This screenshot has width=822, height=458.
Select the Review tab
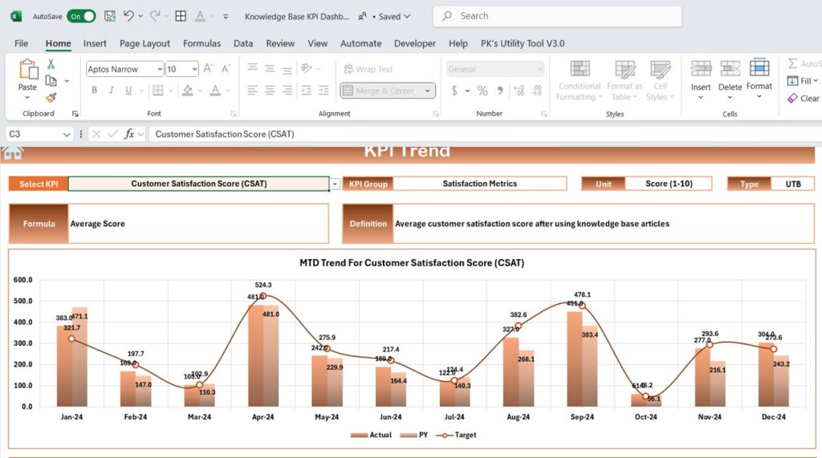click(280, 43)
